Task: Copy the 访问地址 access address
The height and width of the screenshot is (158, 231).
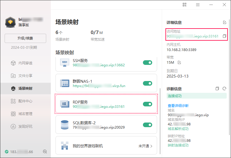Action: click(224, 36)
